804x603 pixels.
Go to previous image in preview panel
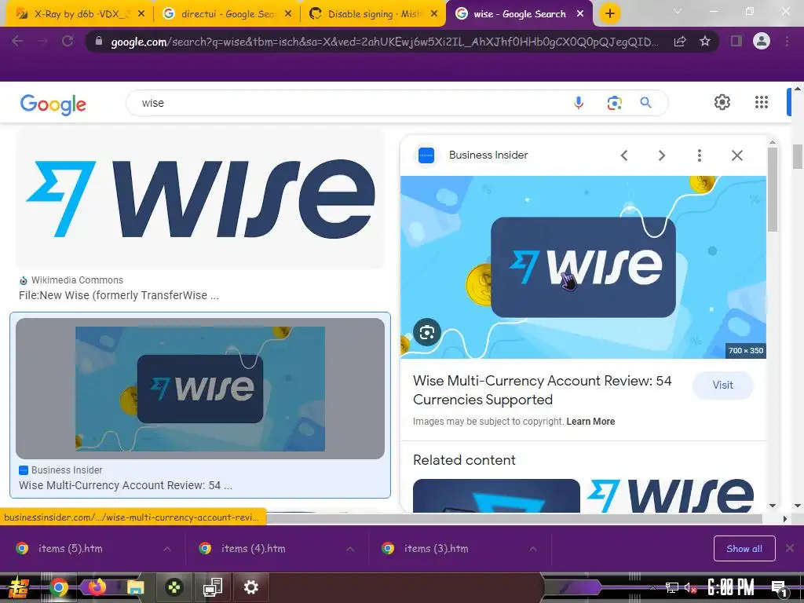[x=624, y=155]
